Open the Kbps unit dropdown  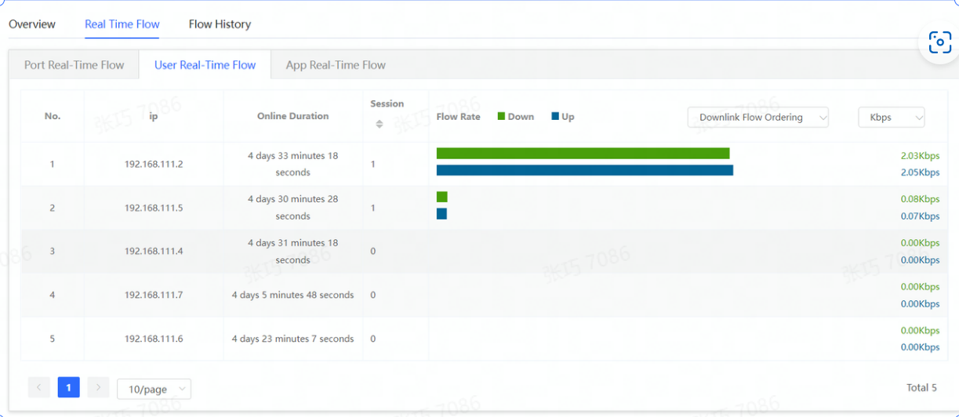click(892, 118)
